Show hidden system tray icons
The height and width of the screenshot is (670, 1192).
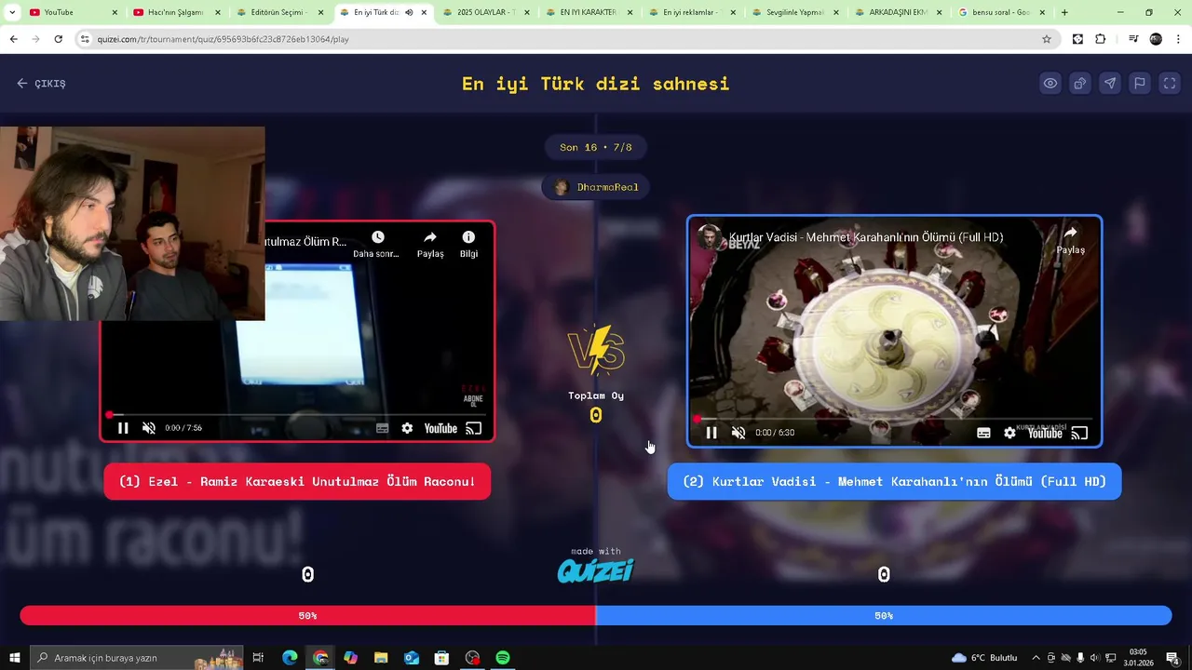[1036, 658]
